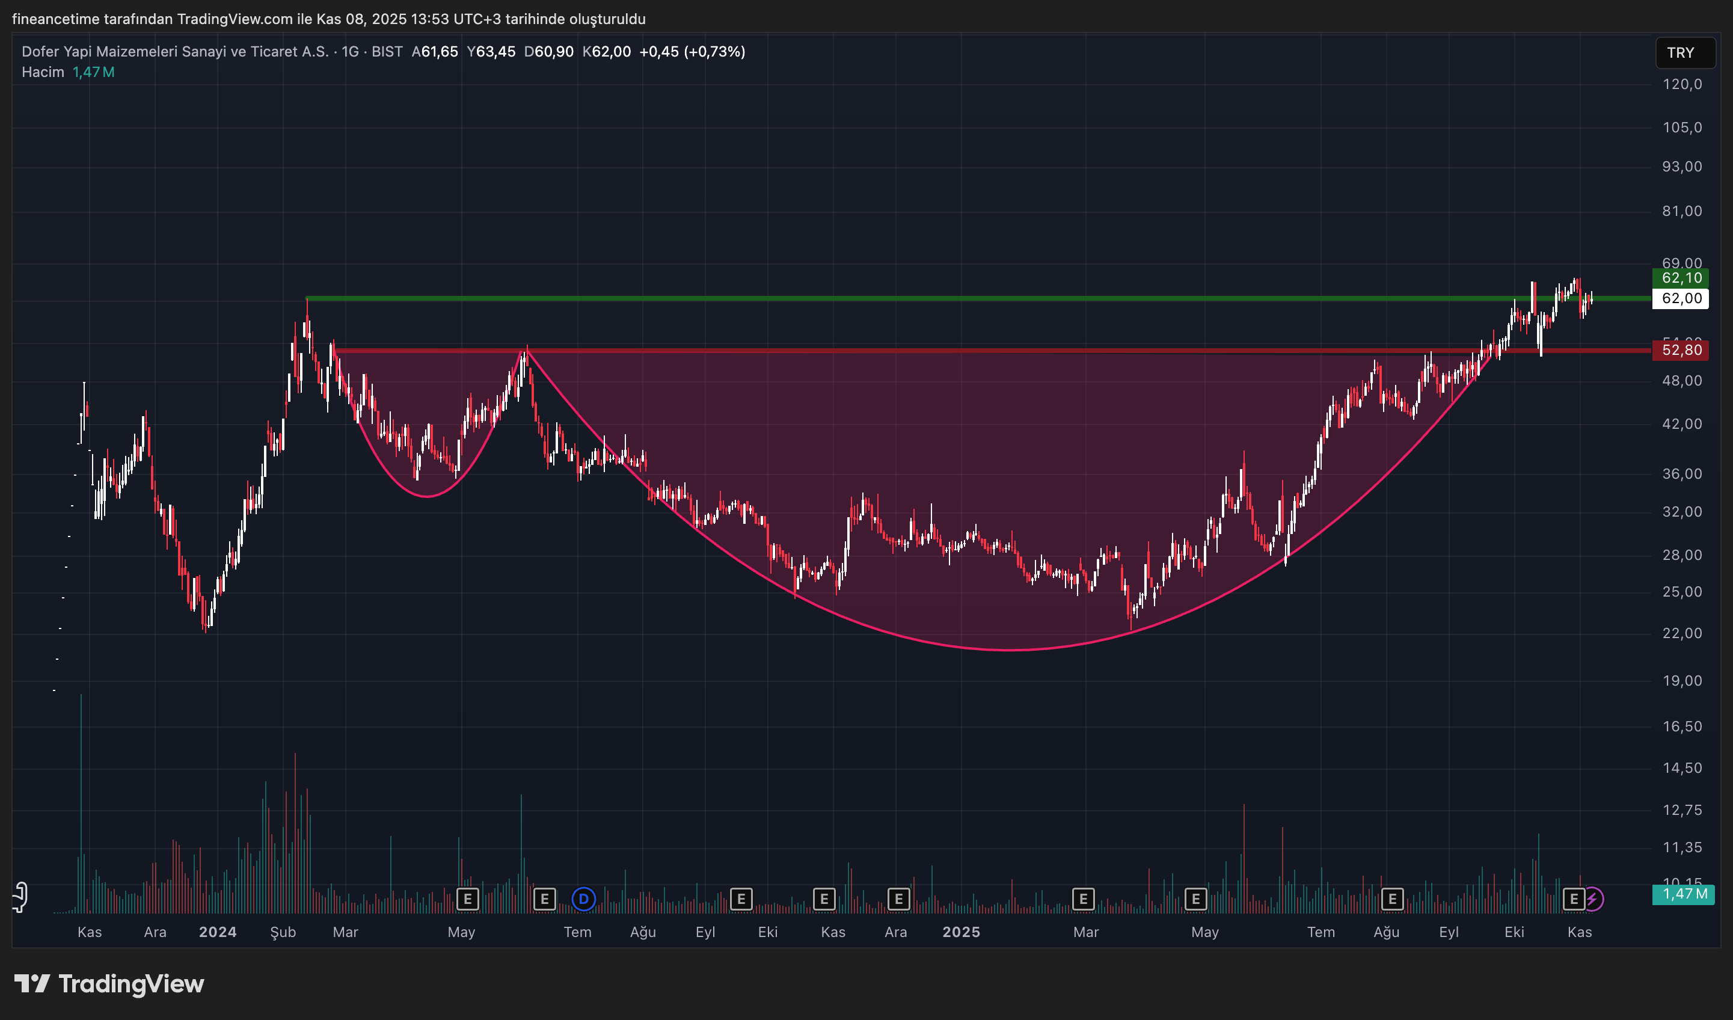This screenshot has height=1020, width=1733.
Task: Click the earnings E marker under Ara 2024
Action: click(x=898, y=899)
